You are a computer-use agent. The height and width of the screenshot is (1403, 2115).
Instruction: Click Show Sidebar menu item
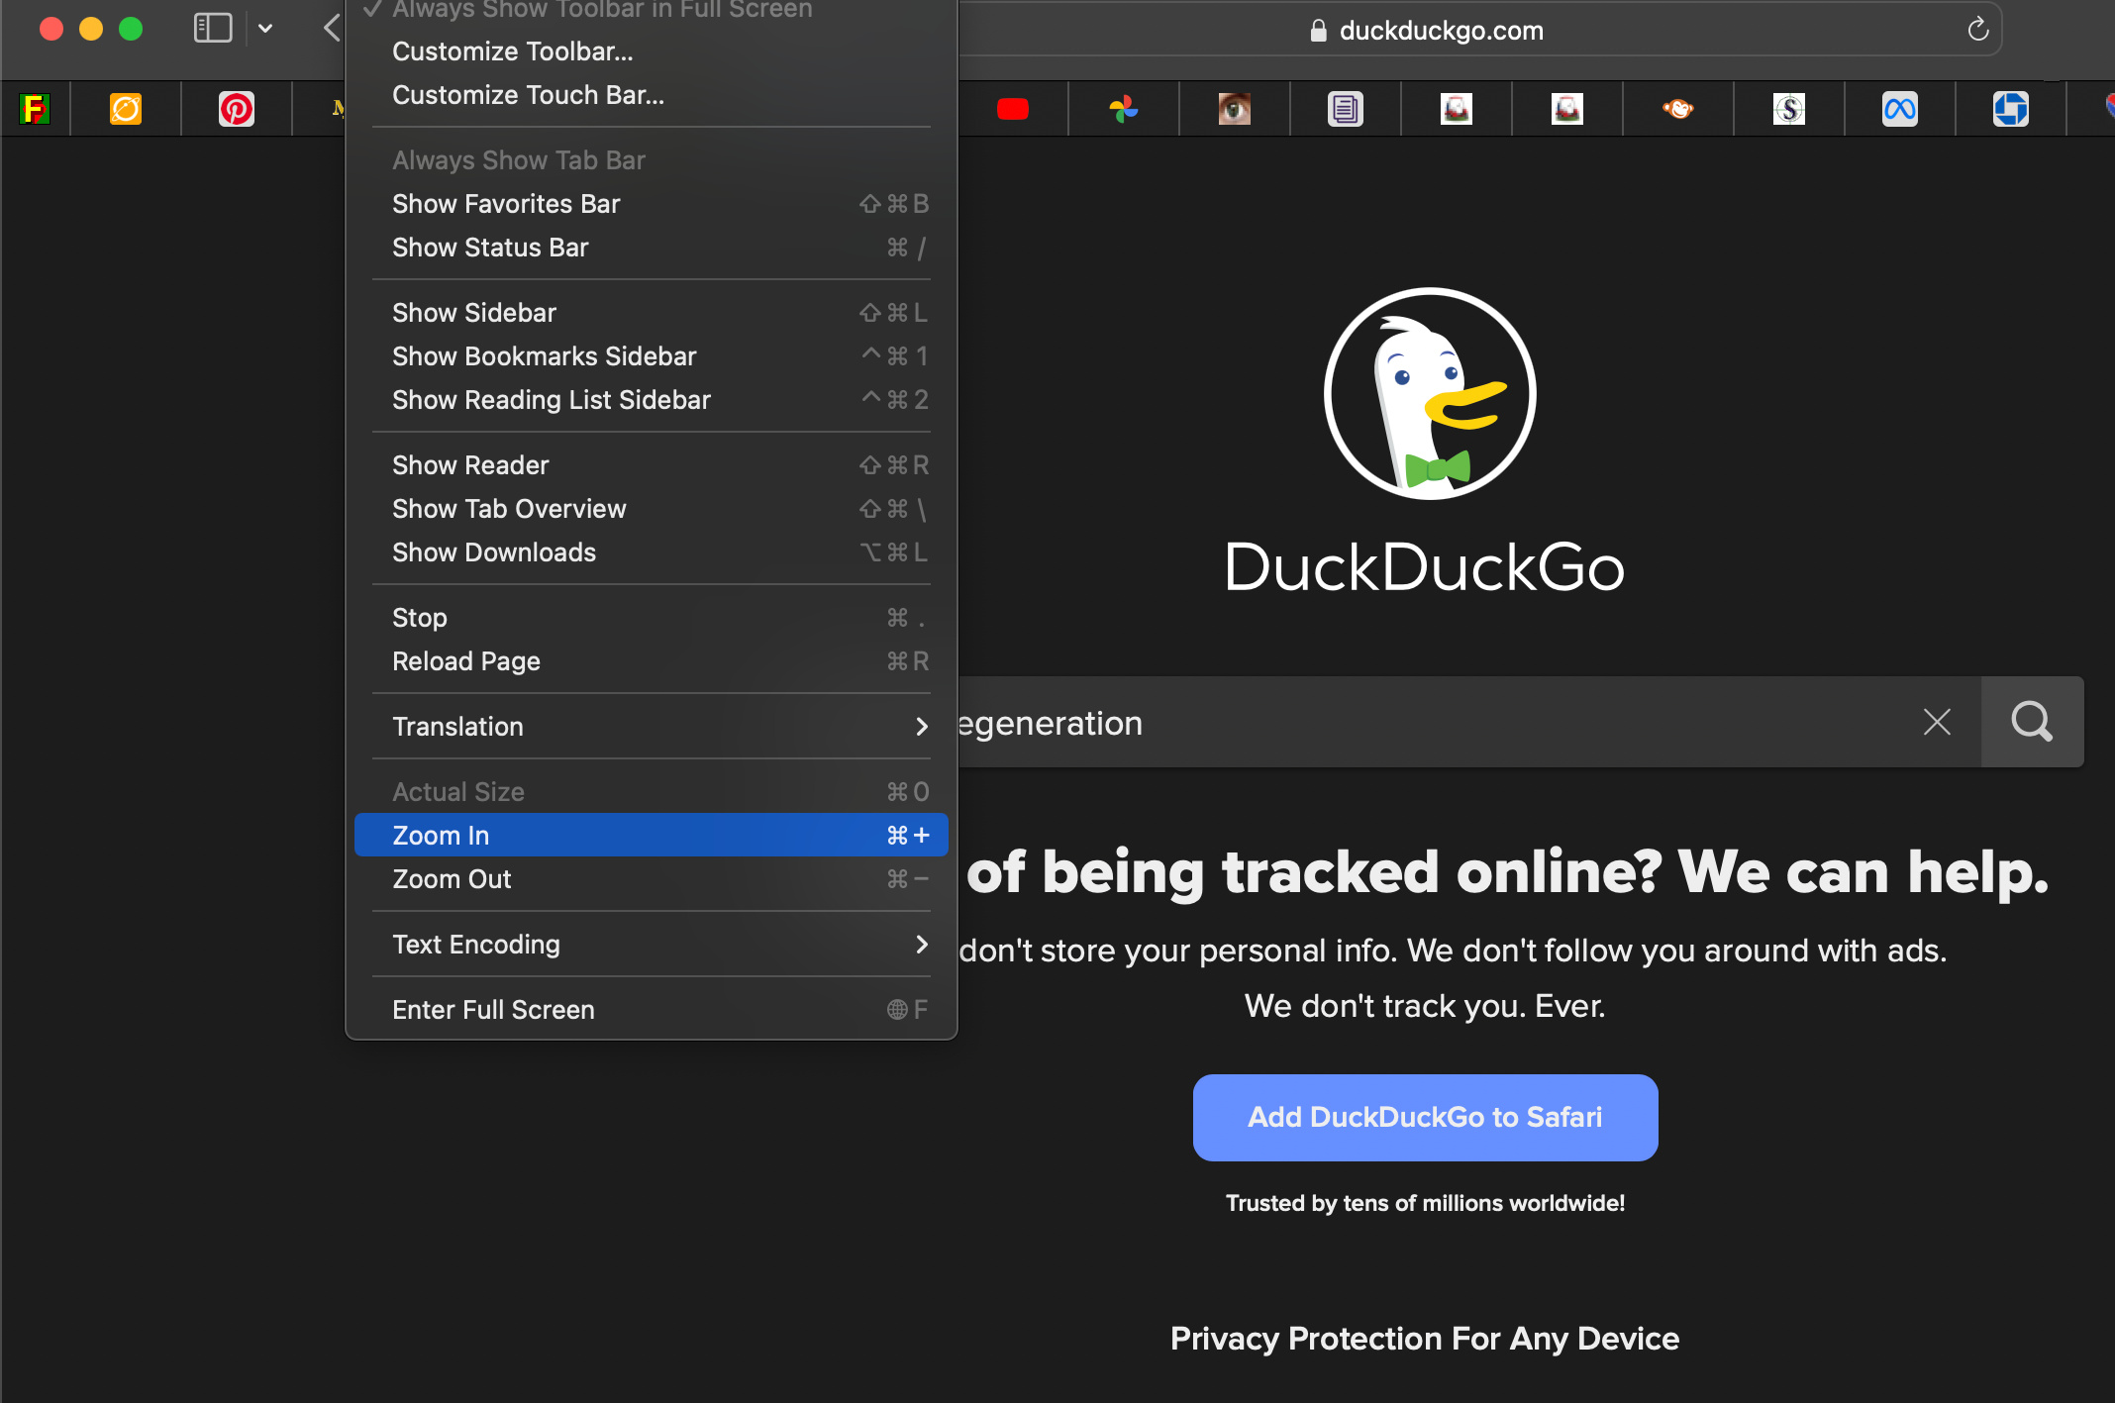[x=472, y=313]
